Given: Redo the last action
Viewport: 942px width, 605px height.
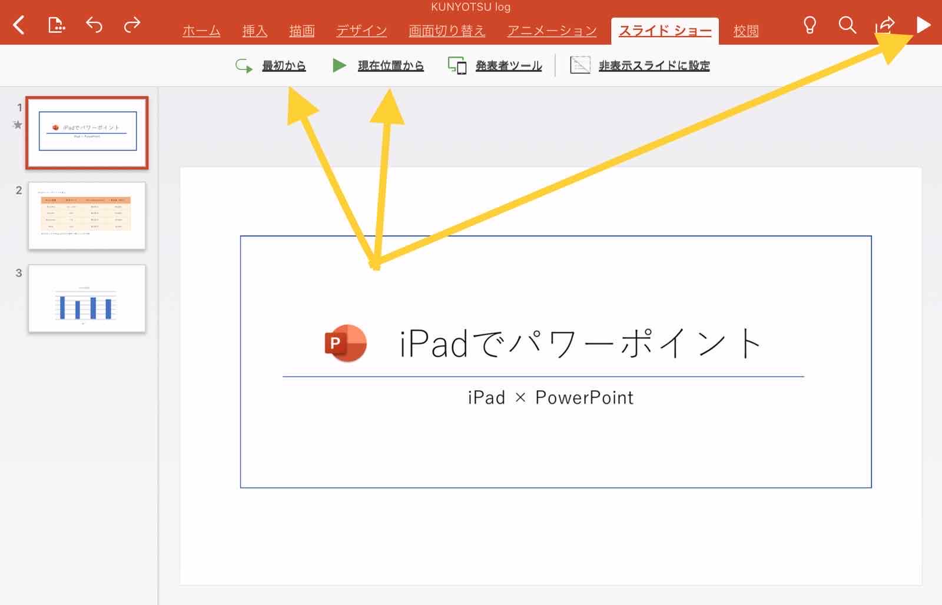Looking at the screenshot, I should [132, 25].
